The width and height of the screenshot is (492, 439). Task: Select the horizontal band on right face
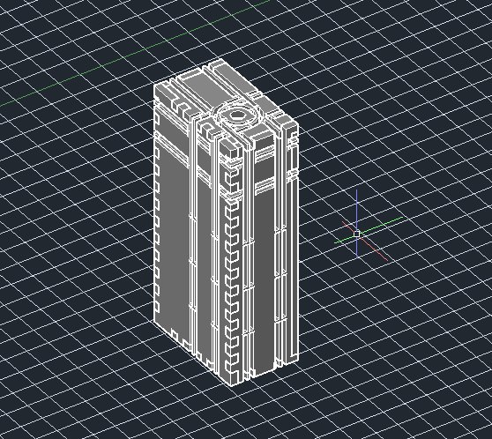click(x=265, y=184)
